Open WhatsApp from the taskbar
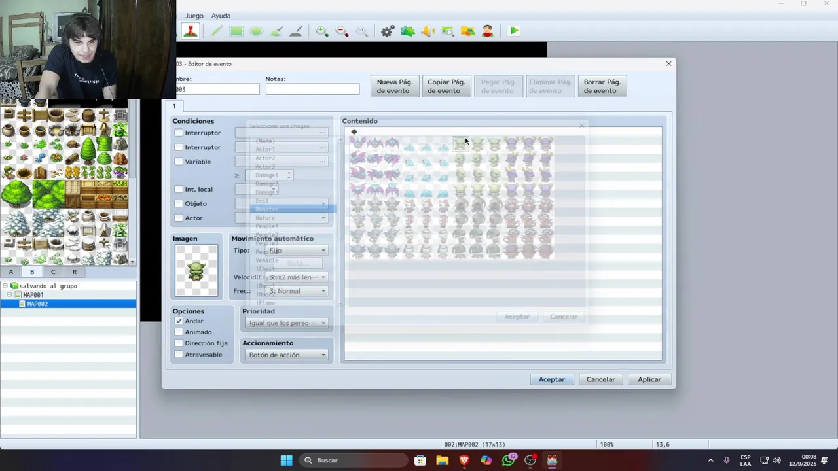This screenshot has width=838, height=471. coord(509,461)
